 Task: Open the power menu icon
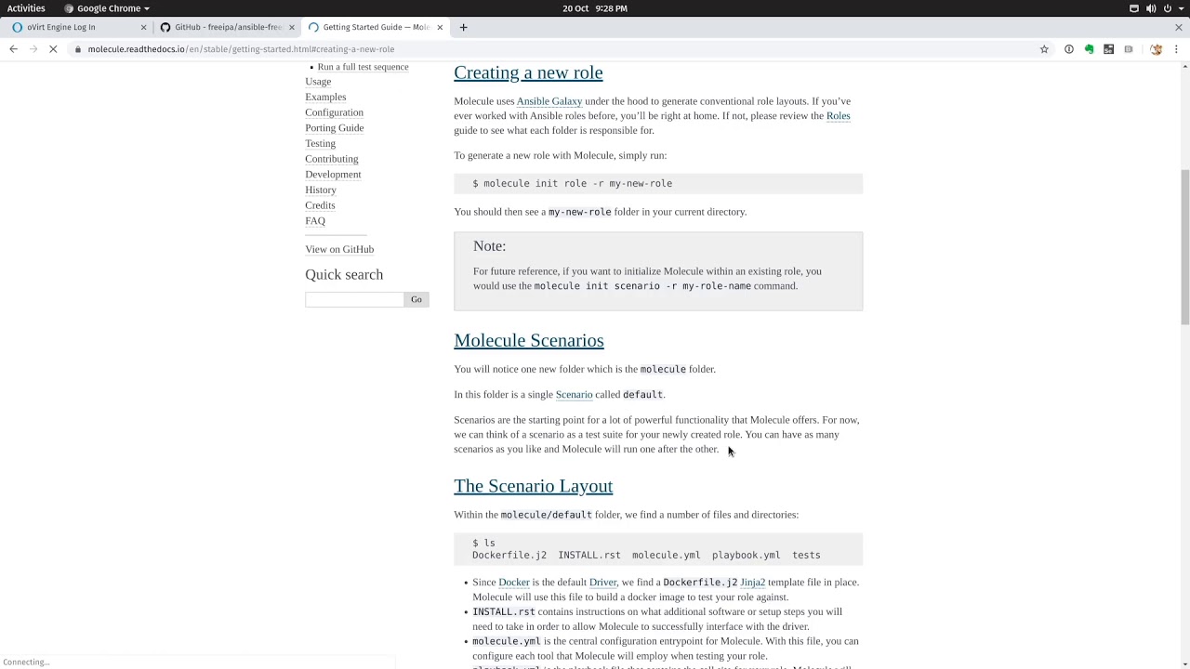[1168, 8]
